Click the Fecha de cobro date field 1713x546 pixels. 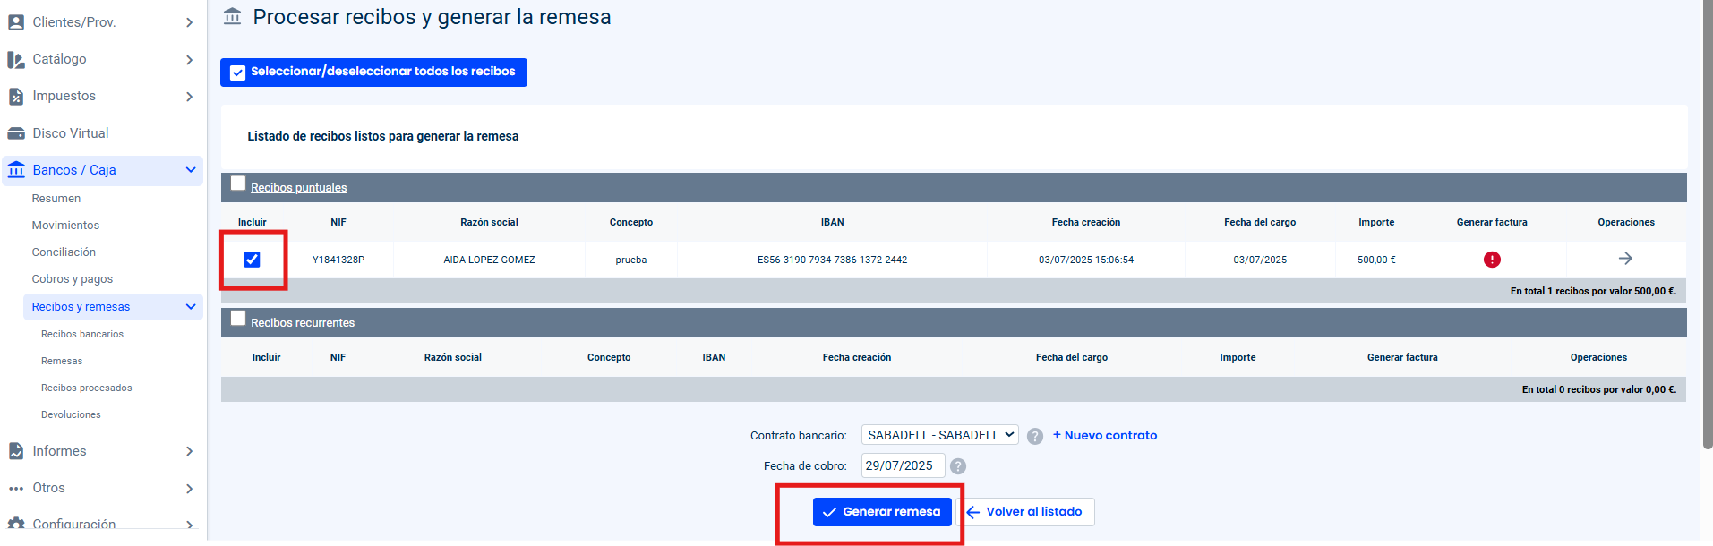(x=902, y=465)
